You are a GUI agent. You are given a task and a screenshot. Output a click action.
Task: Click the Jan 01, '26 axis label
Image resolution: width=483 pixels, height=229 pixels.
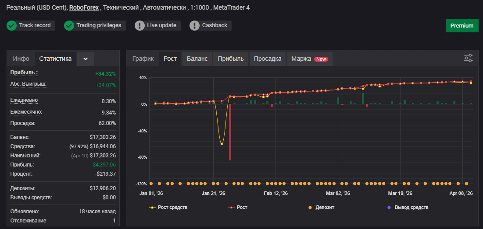point(151,194)
